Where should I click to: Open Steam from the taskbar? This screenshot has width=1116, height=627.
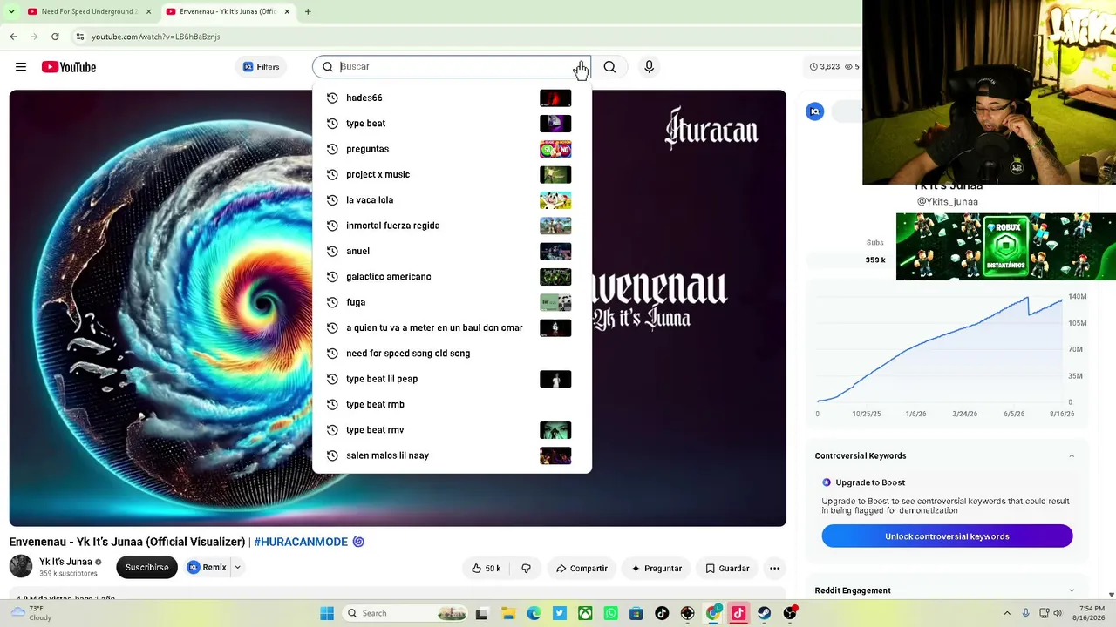pyautogui.click(x=764, y=613)
